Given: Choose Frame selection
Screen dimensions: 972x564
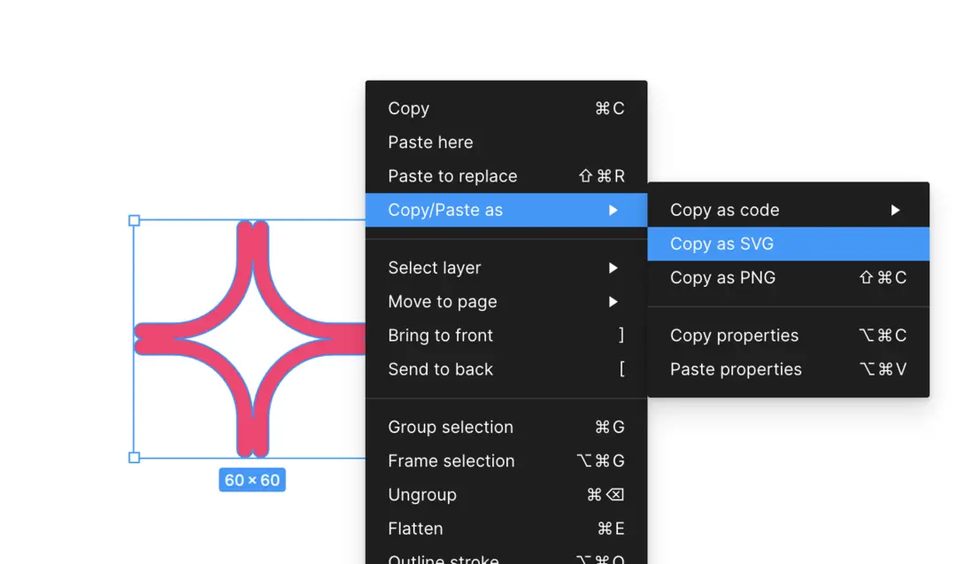Looking at the screenshot, I should coord(451,461).
